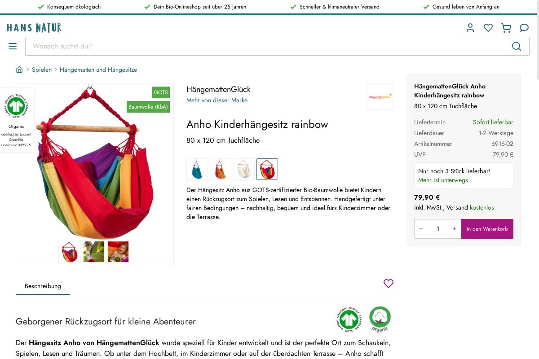Viewport: 539px width, 359px height.
Task: Click the Hans Natur logo
Action: (x=34, y=28)
